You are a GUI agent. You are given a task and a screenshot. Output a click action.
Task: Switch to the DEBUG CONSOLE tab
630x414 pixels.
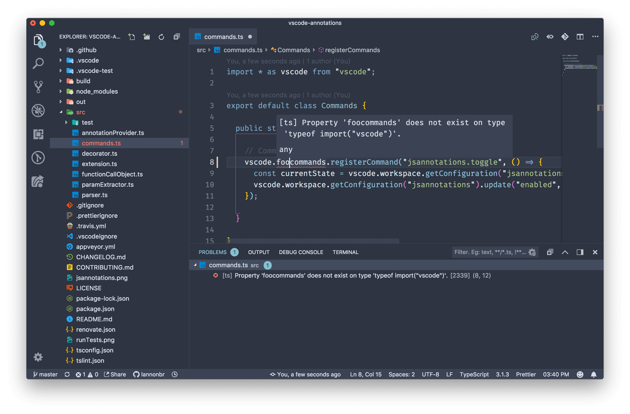pyautogui.click(x=301, y=252)
